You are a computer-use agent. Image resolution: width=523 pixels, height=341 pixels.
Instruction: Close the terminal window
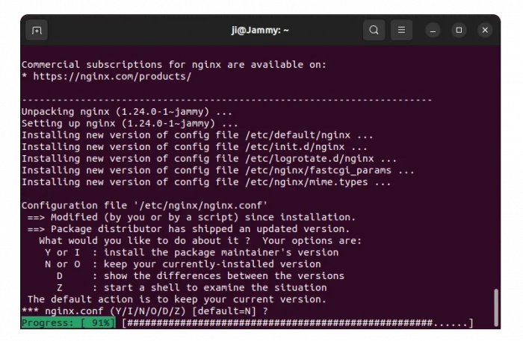coord(485,31)
